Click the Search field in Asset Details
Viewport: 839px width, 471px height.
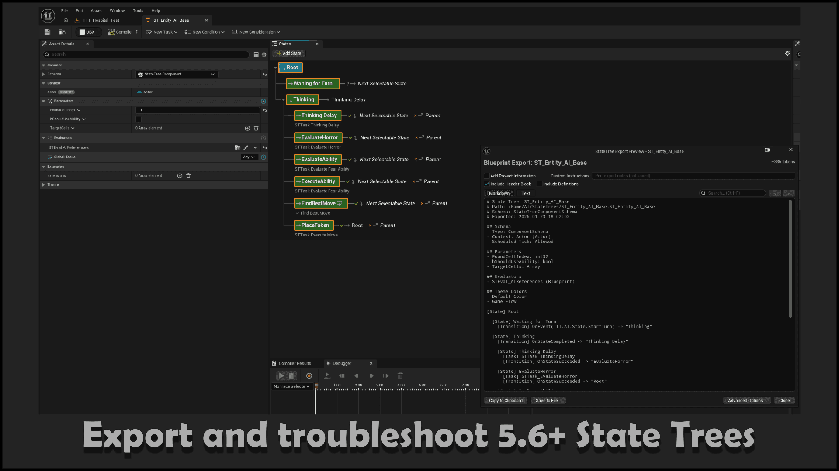(146, 54)
